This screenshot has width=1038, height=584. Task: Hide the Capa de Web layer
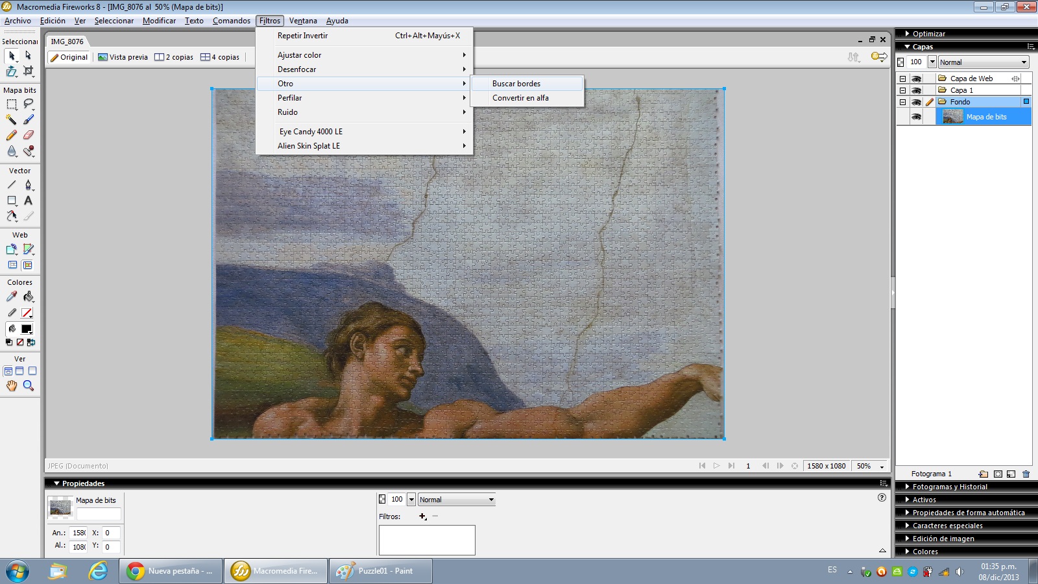click(x=916, y=79)
